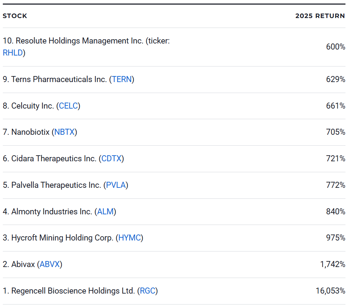
Task: Click the Cidara Therapeutics Inc. name
Action: tap(54, 158)
